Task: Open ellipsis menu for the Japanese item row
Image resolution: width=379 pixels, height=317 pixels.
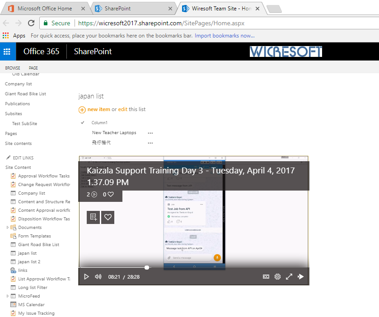Action: [x=150, y=143]
